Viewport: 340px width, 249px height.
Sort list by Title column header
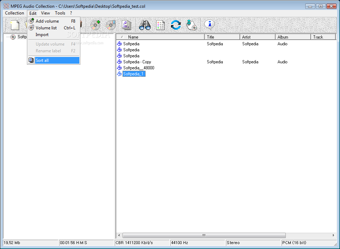point(222,37)
